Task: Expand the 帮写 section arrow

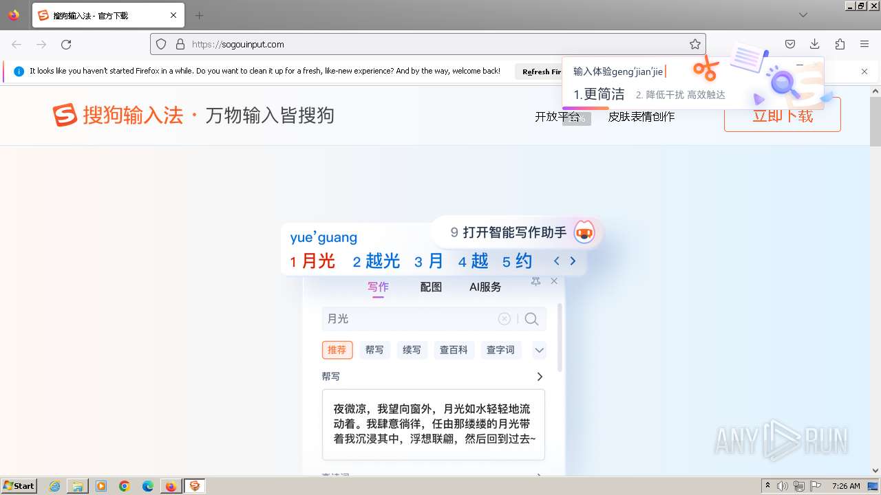Action: pyautogui.click(x=540, y=377)
